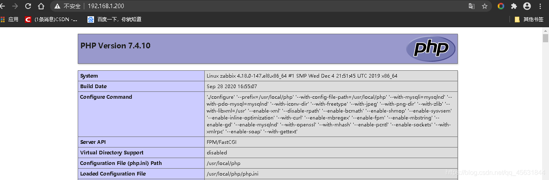Open the CSDN bookmark
This screenshot has width=549, height=180.
click(x=51, y=19)
